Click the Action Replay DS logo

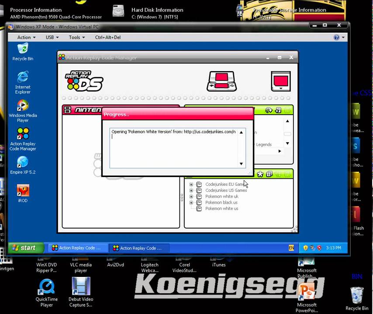84,81
